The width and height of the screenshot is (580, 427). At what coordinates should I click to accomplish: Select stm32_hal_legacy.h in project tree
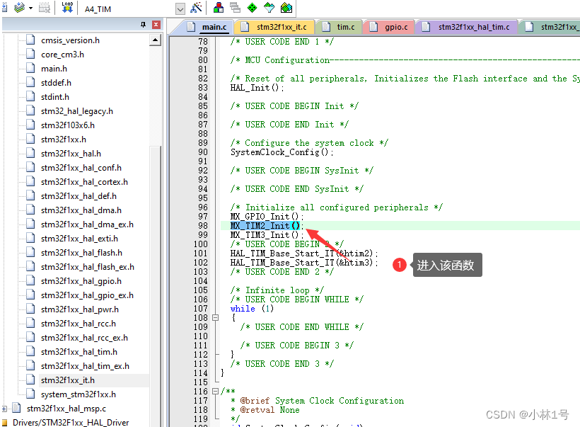[x=77, y=111]
